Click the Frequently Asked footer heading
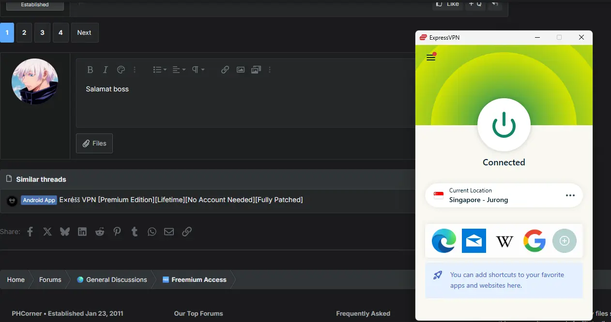This screenshot has width=611, height=322. (x=363, y=313)
